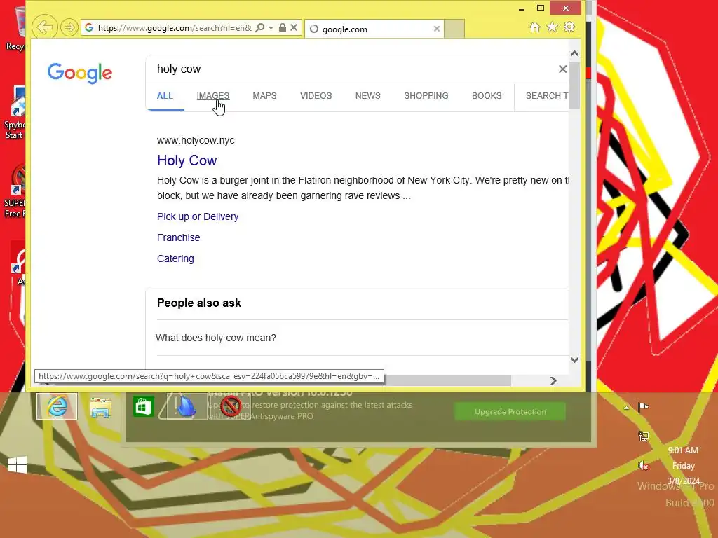Open the Windows Store taskbar icon
The width and height of the screenshot is (718, 538).
coord(143,407)
